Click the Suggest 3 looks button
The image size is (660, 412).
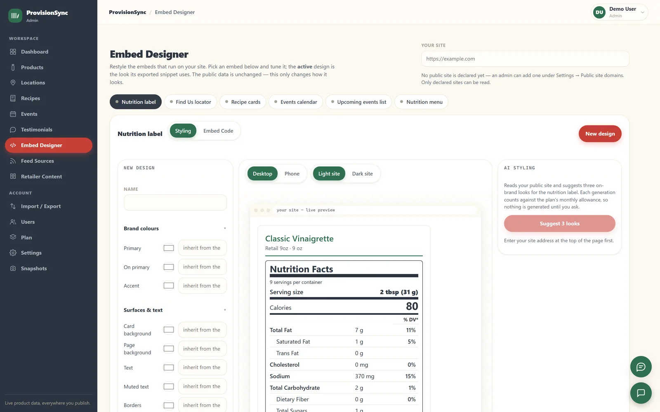(560, 224)
